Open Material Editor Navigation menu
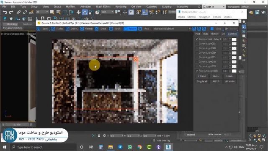The image size is (268, 151). click(x=204, y=17)
